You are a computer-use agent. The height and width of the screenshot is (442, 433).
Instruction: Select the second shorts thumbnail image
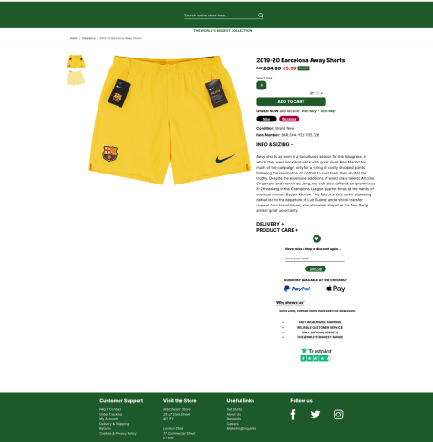(x=76, y=79)
